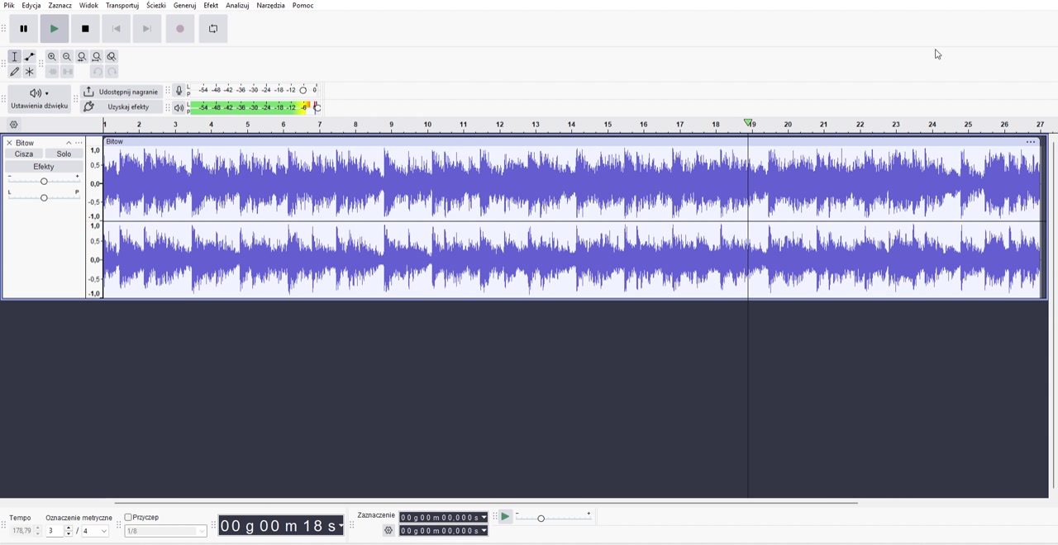This screenshot has height=545, width=1058.
Task: Open Ustawienia dźwięku audio setup
Action: pos(39,98)
